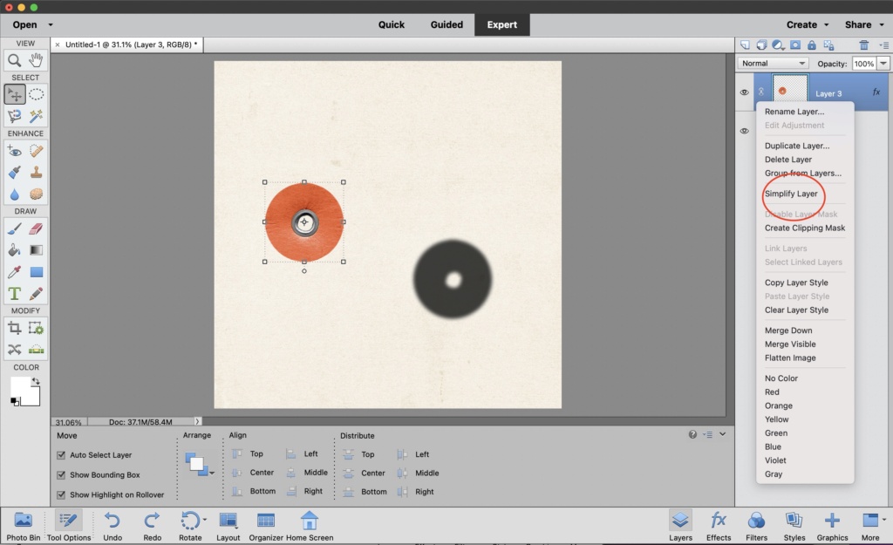Collapse the Tool Options panel chevron
This screenshot has width=893, height=545.
pos(722,434)
